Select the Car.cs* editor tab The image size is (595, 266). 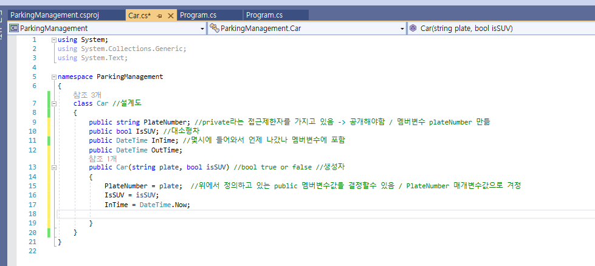coord(139,16)
